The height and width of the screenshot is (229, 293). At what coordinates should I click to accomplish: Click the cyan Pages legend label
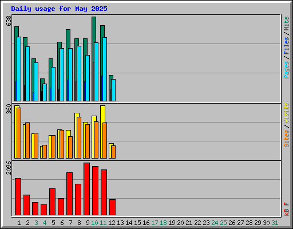coord(286,70)
